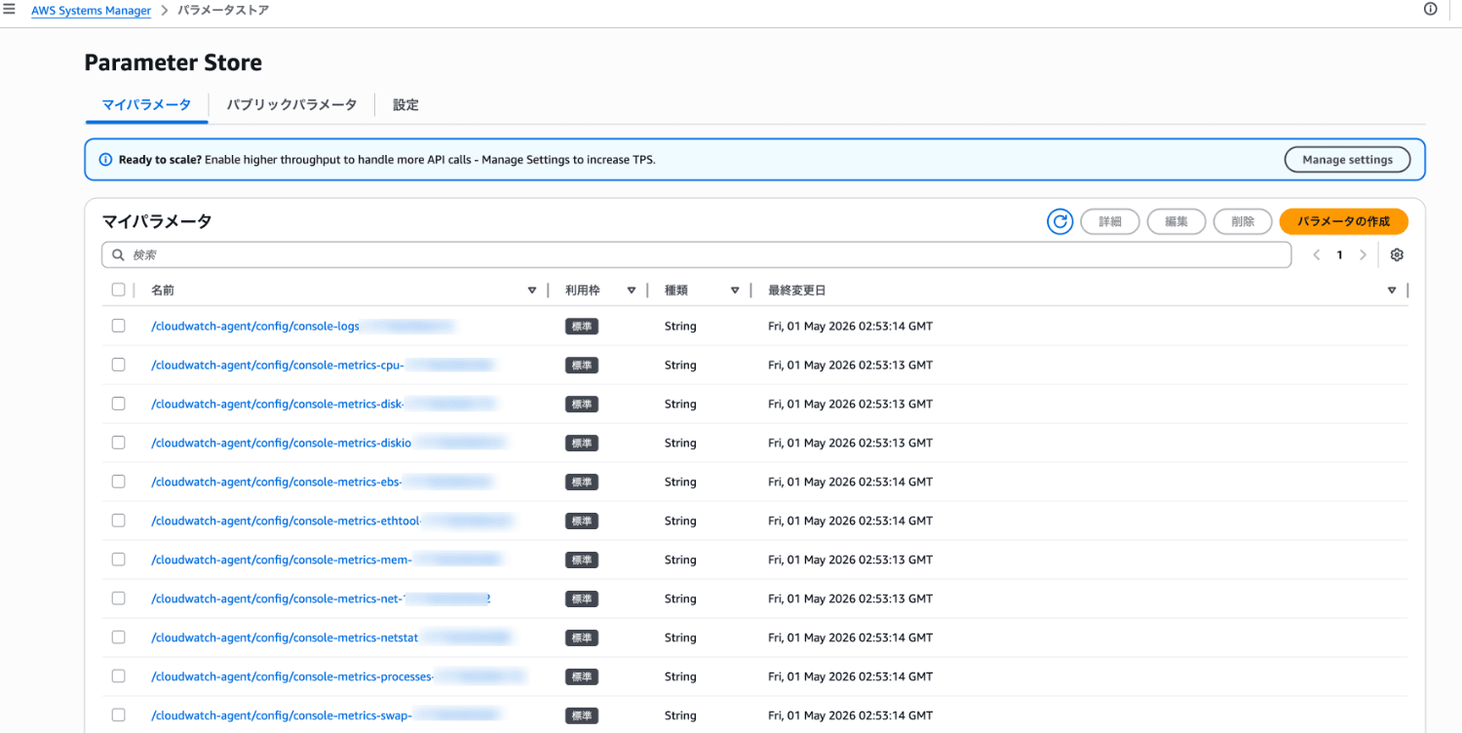Go to next page arrow

tap(1363, 254)
